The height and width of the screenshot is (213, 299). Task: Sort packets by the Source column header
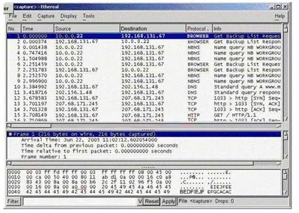click(87, 28)
